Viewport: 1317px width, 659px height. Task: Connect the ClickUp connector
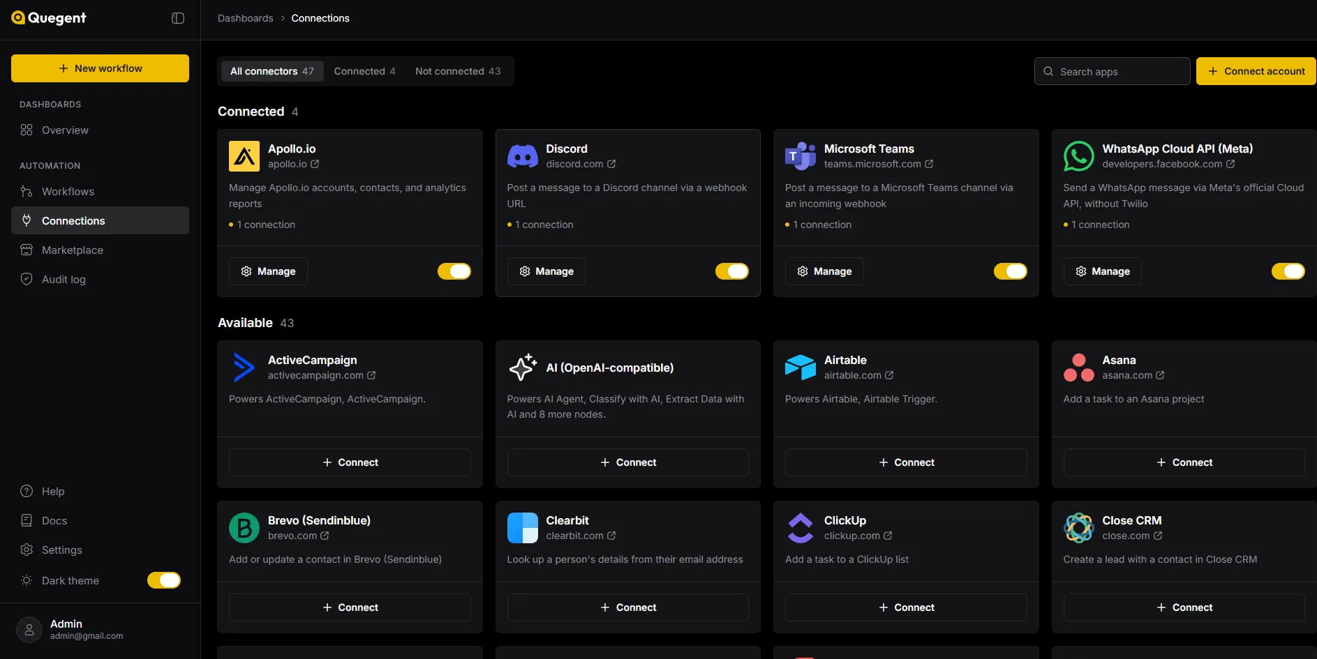point(906,607)
